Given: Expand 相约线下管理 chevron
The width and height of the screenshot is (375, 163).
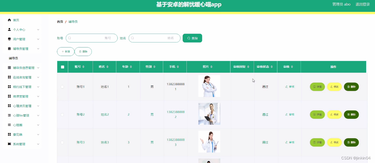Looking at the screenshot, I should click(x=38, y=87).
